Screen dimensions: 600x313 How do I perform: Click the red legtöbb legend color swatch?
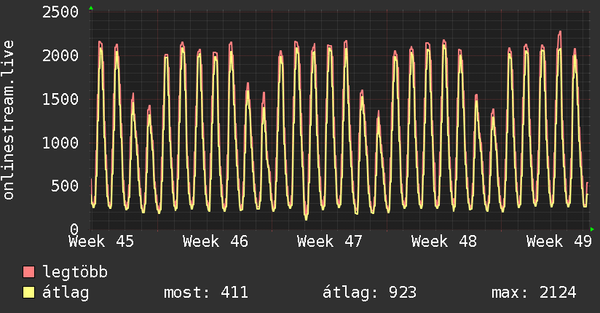tap(29, 273)
